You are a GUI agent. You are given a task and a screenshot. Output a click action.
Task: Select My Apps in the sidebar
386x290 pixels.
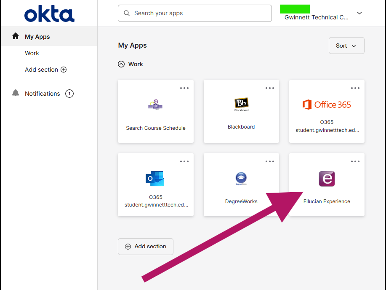click(x=37, y=37)
